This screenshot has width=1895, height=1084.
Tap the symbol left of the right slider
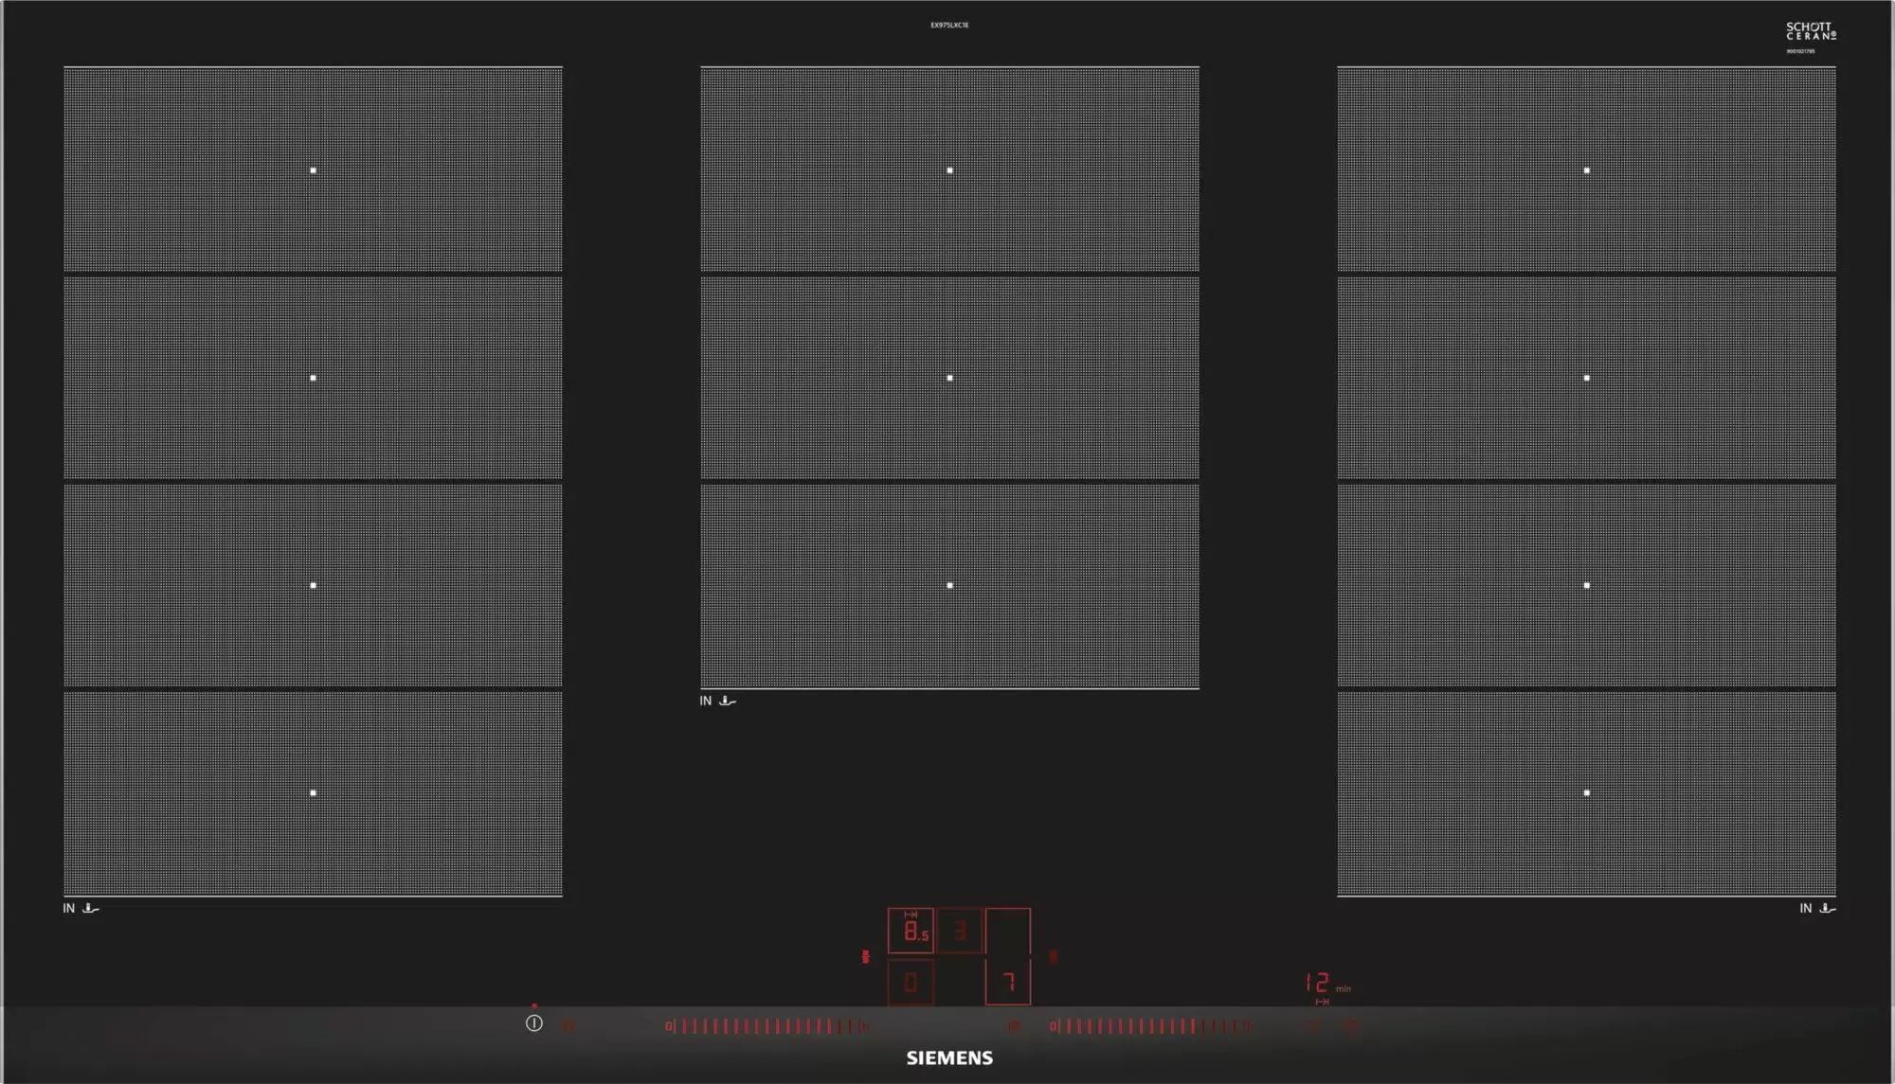[x=1015, y=1025]
